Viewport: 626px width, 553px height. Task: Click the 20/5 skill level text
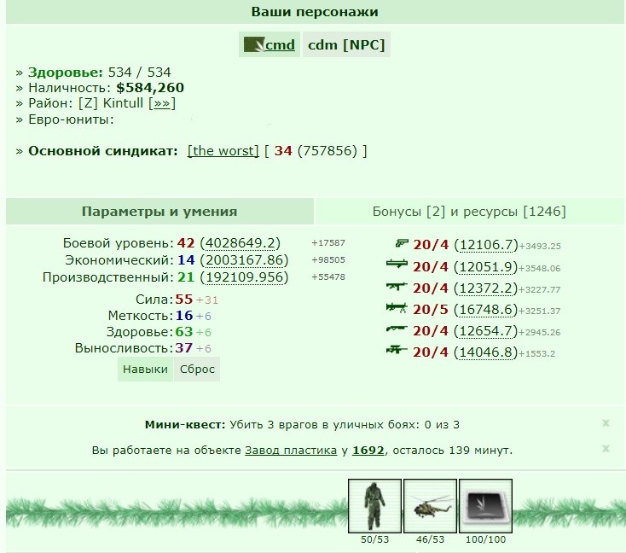[x=431, y=310]
